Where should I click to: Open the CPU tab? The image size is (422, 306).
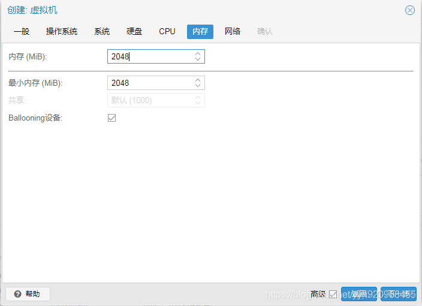click(167, 32)
